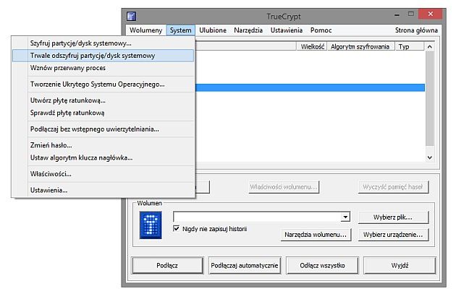Open 'Właściwości...' in System menu

[x=103, y=174]
